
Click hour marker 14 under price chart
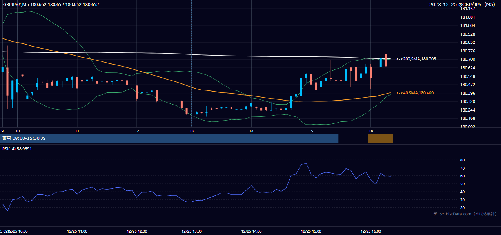tap(251, 131)
